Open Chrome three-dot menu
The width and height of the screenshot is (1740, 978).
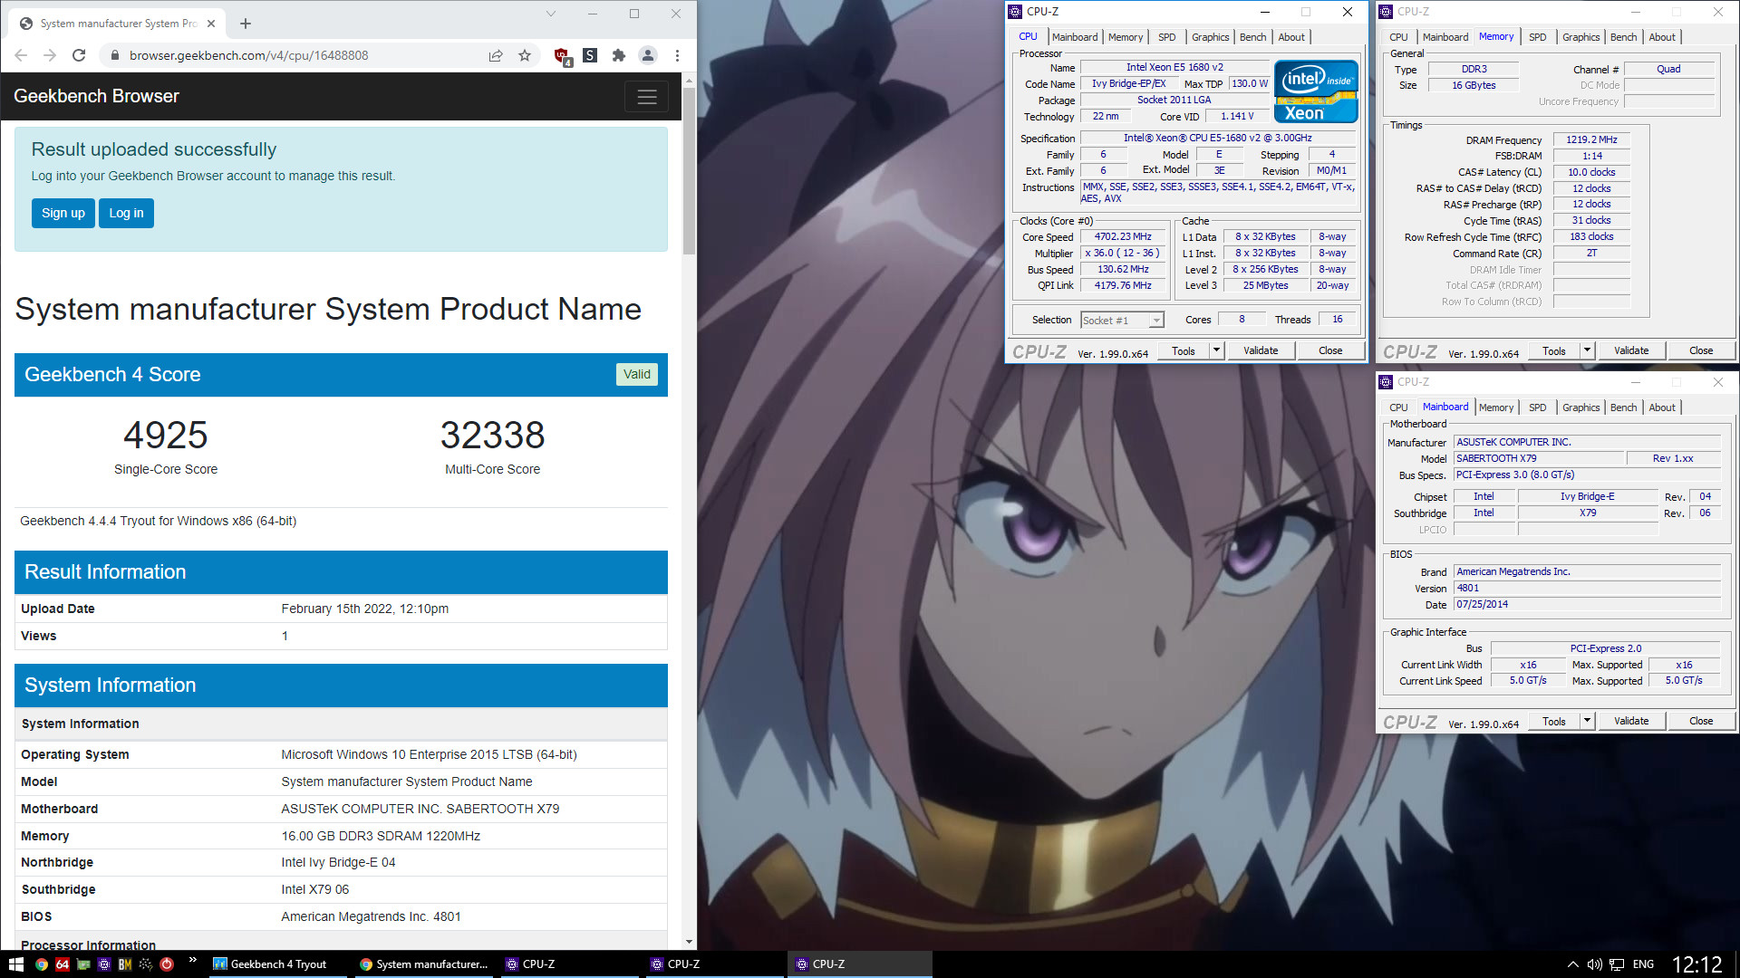[677, 55]
